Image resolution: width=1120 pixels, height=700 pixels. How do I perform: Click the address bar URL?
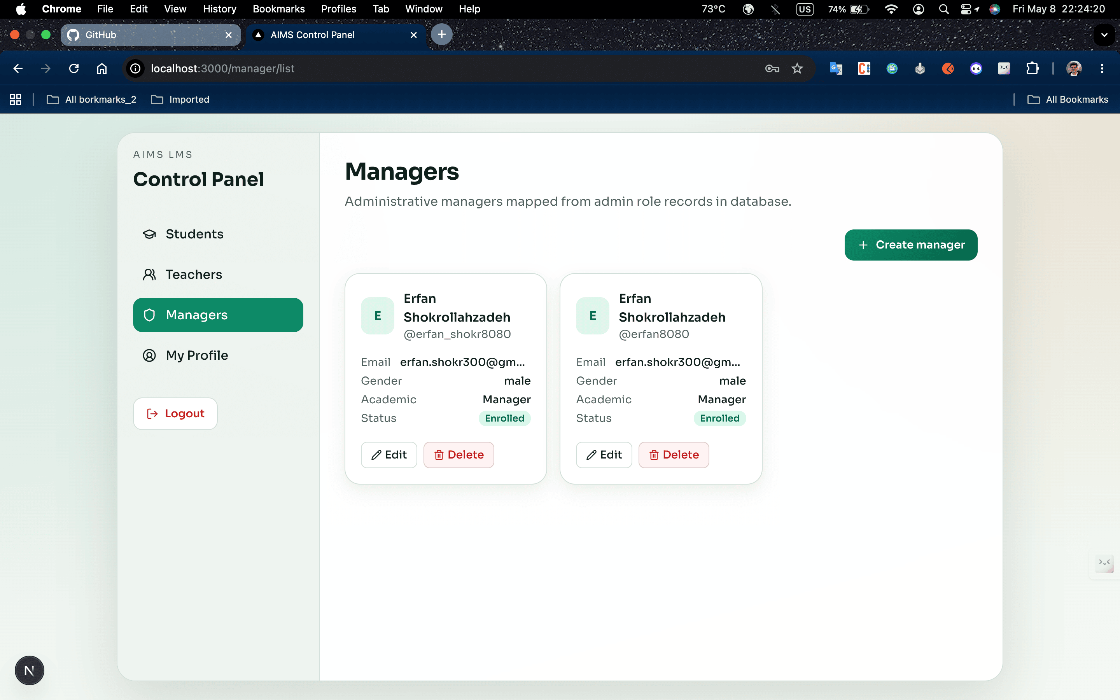pyautogui.click(x=222, y=68)
